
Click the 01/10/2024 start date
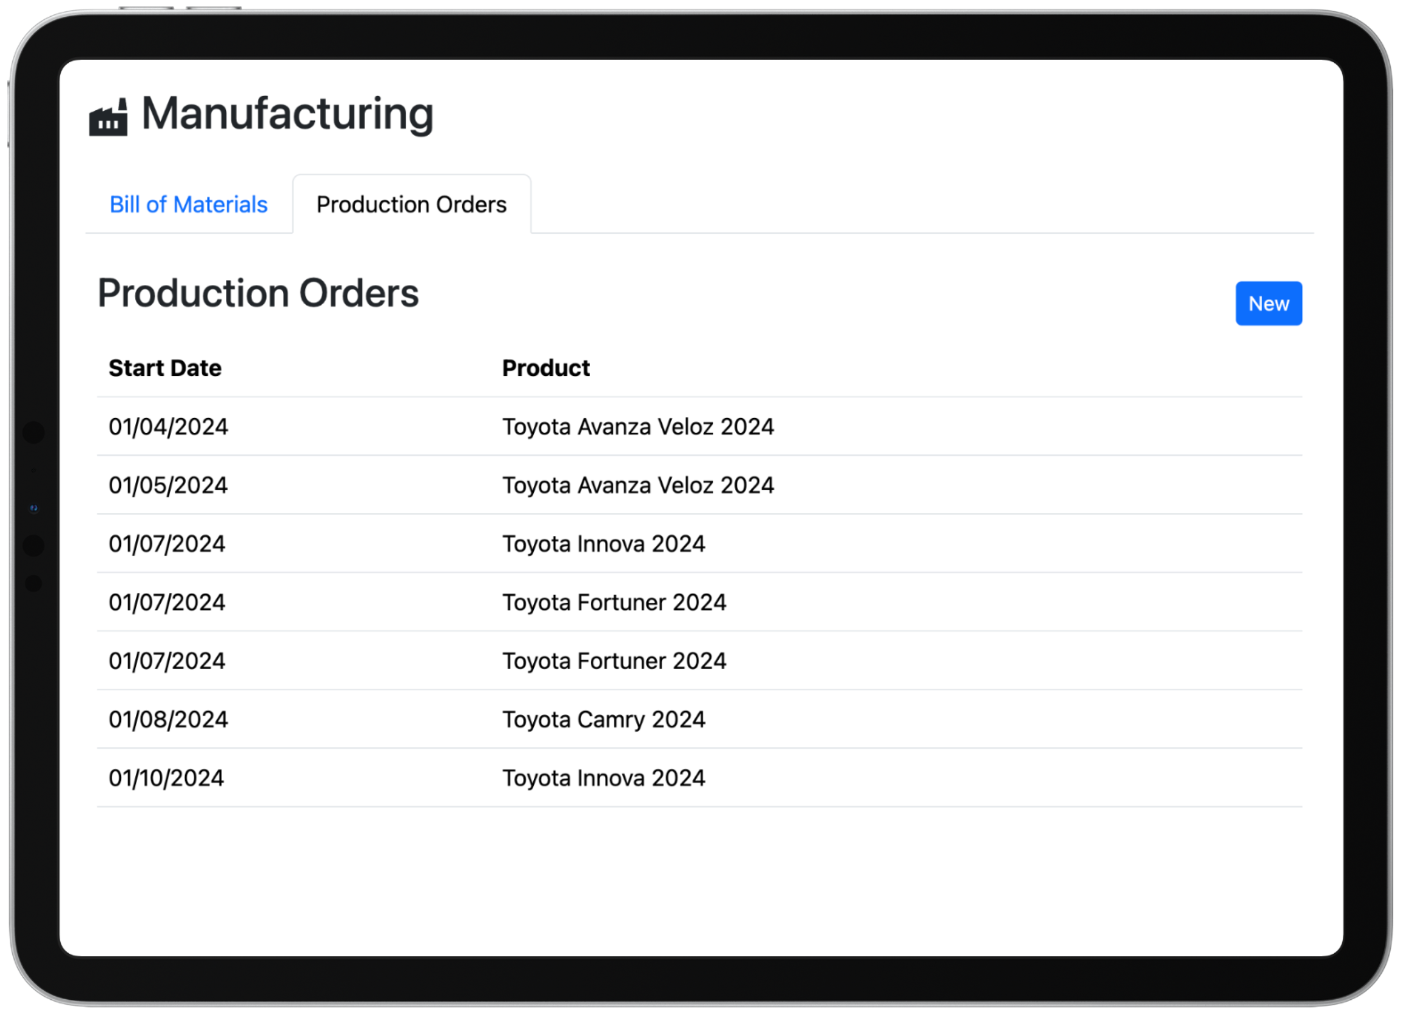(x=167, y=778)
